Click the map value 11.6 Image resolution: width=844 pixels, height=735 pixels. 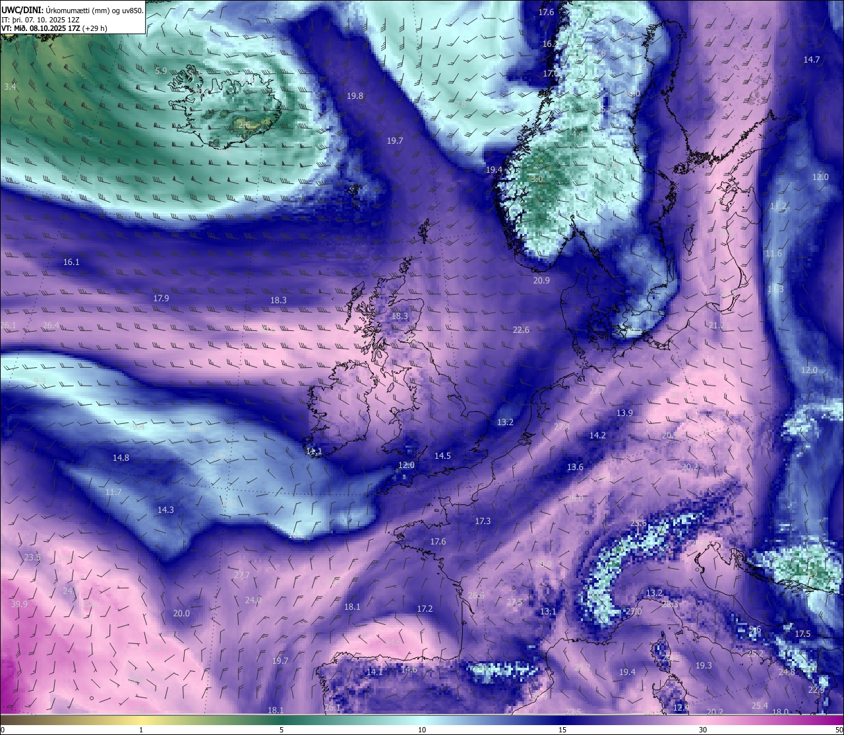coord(773,254)
